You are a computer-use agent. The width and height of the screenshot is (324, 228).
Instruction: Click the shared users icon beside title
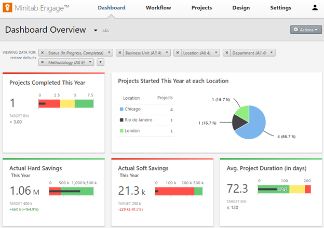point(106,31)
